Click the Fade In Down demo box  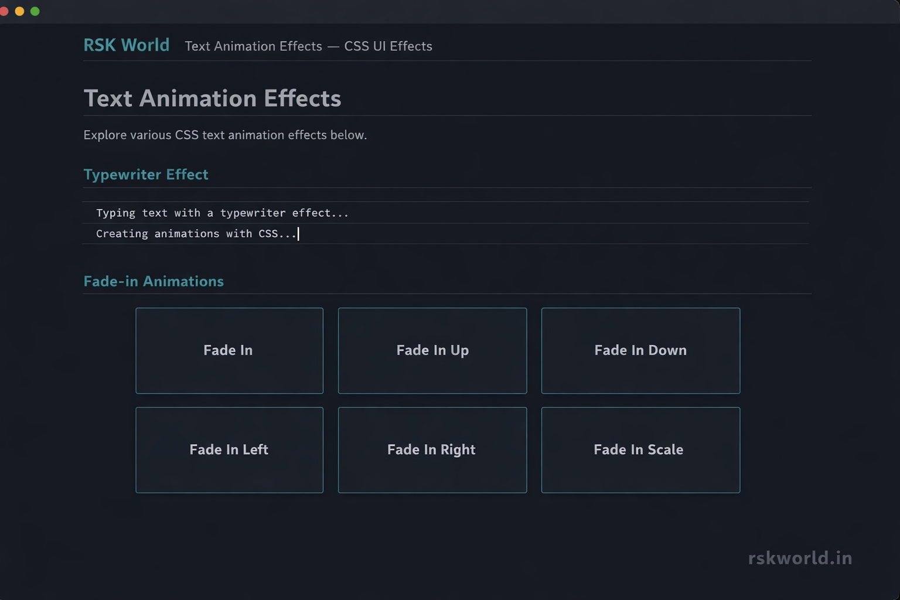pos(640,350)
